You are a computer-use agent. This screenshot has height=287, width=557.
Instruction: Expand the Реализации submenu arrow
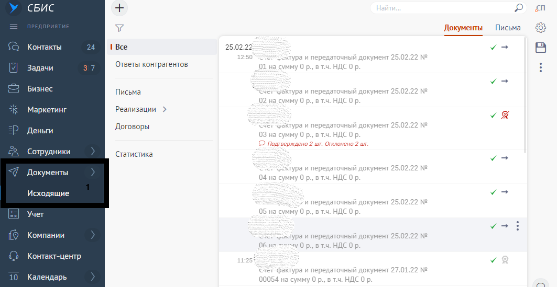165,109
